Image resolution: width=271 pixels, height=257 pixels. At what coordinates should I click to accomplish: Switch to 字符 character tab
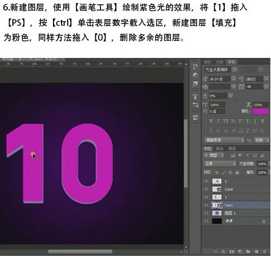pos(231,62)
